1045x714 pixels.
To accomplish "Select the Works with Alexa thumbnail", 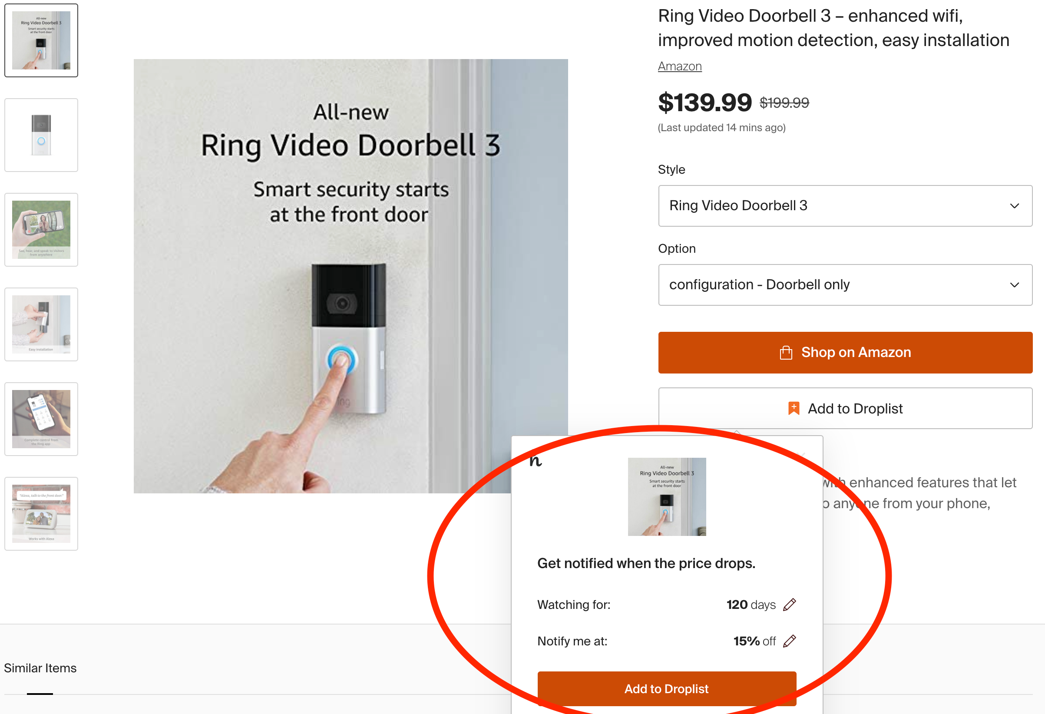I will (x=41, y=513).
